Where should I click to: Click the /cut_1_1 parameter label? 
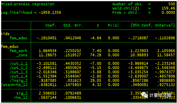[x=18, y=64]
